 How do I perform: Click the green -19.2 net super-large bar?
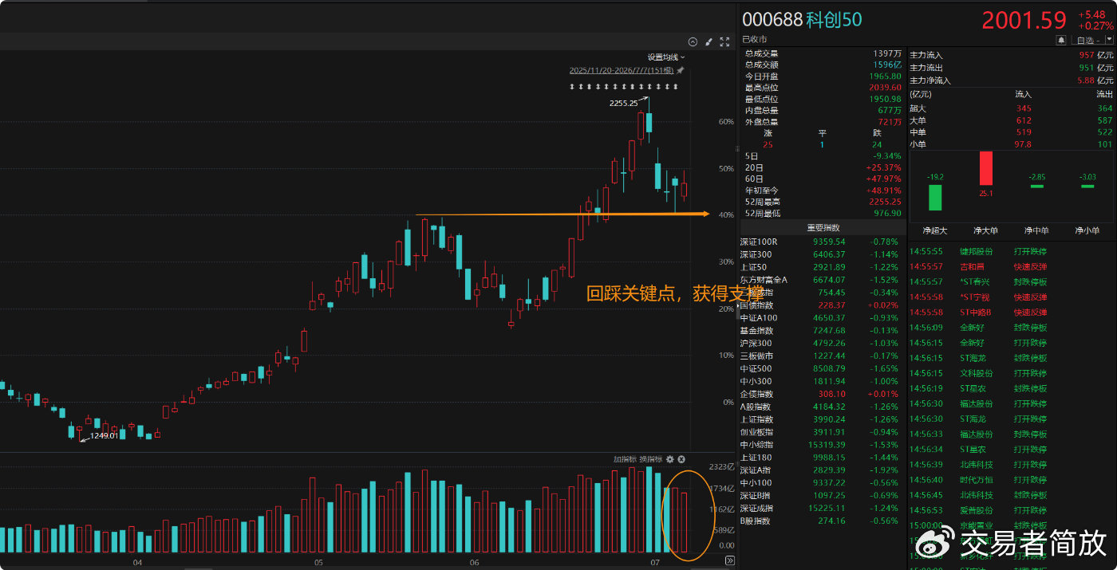[x=934, y=198]
